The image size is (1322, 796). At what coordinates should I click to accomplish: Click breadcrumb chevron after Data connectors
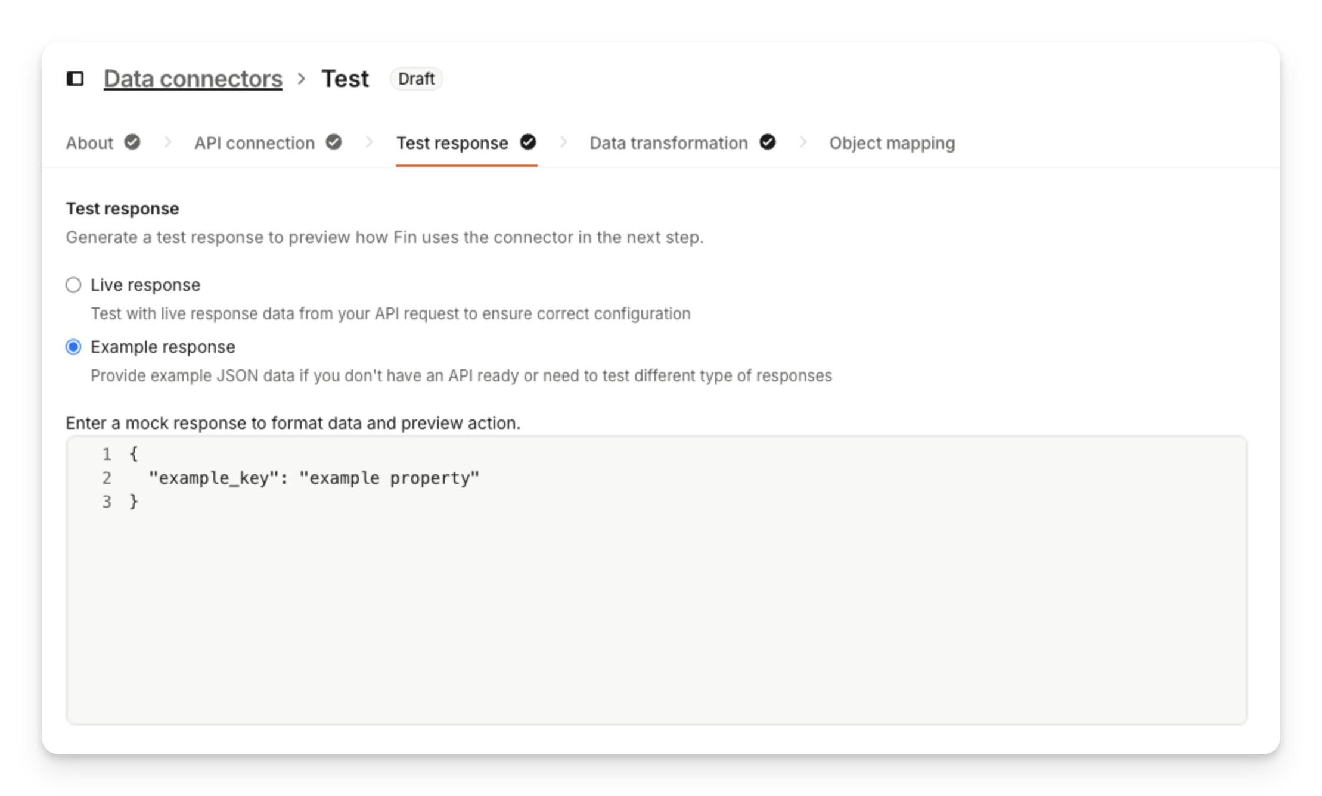(x=302, y=79)
